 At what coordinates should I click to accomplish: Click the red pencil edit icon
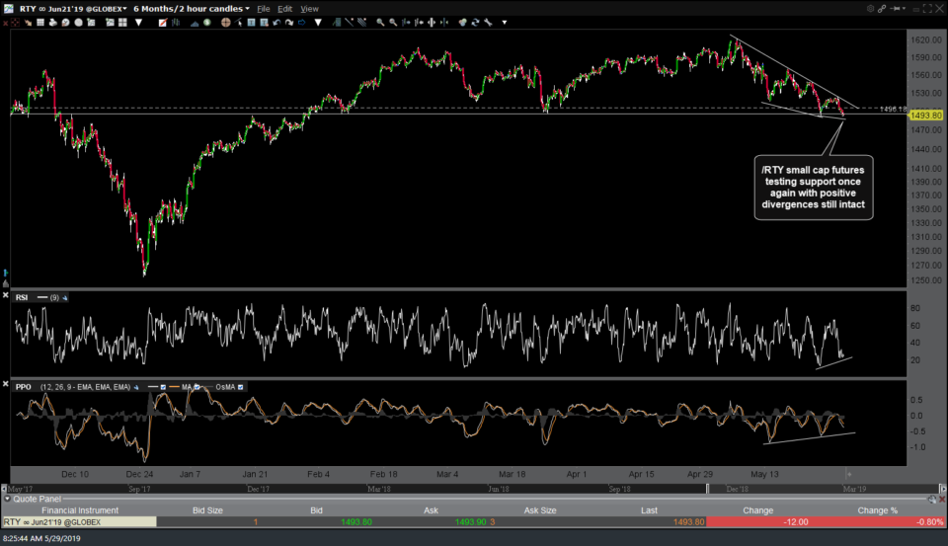(163, 23)
